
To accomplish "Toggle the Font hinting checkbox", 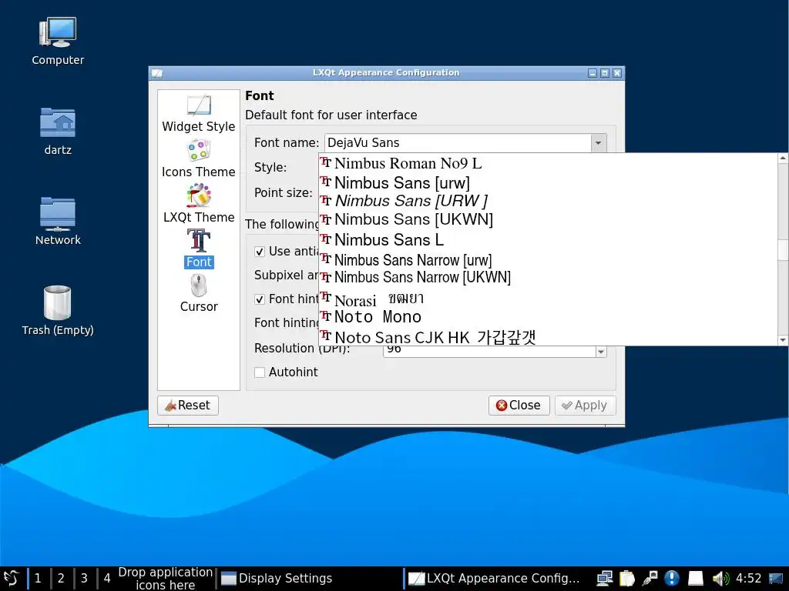I will pos(260,299).
